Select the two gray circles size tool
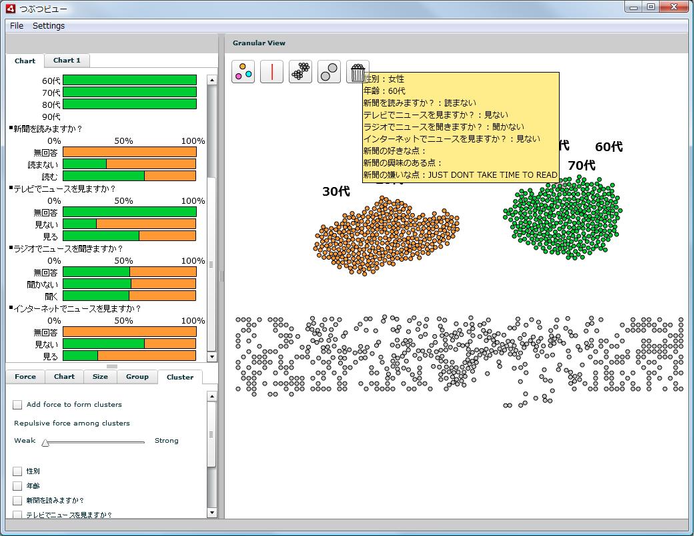Viewport: 695px width, 536px height. click(329, 72)
